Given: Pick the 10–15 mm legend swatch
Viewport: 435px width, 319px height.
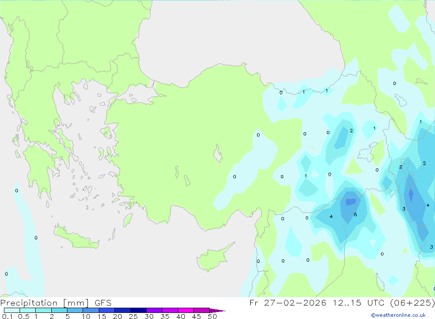Looking at the screenshot, I should (91, 310).
